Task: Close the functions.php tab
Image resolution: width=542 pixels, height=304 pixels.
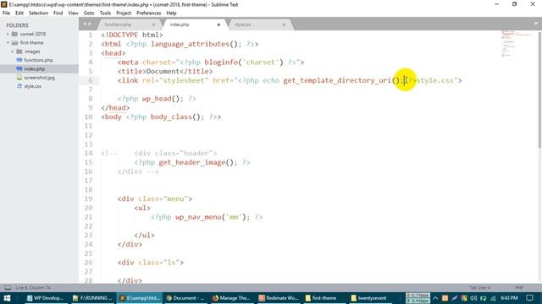Action: click(153, 24)
